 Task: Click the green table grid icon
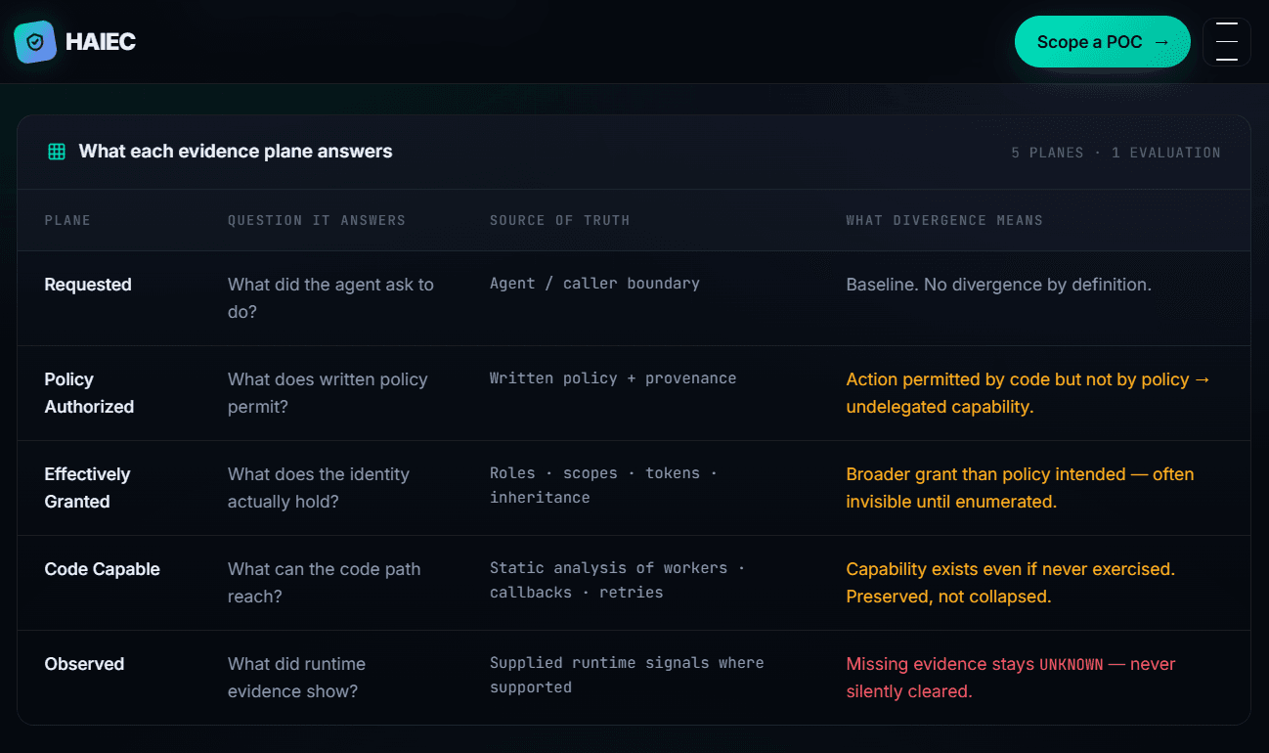(57, 152)
